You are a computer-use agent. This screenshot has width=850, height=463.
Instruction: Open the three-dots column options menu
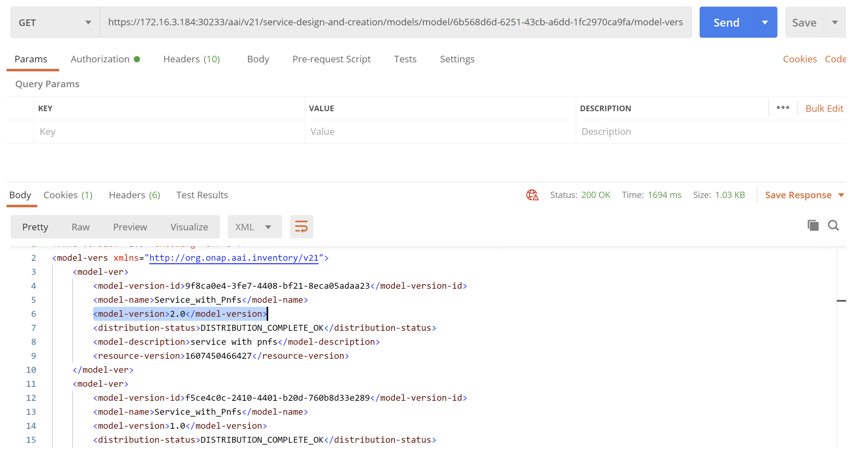783,108
